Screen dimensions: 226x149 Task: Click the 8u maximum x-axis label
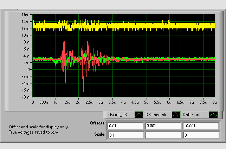[x=214, y=102]
